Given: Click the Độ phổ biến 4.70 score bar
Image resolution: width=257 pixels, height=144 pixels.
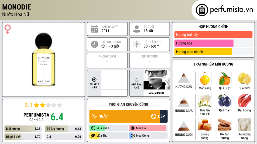Looking at the screenshot, I should [x=23, y=137].
